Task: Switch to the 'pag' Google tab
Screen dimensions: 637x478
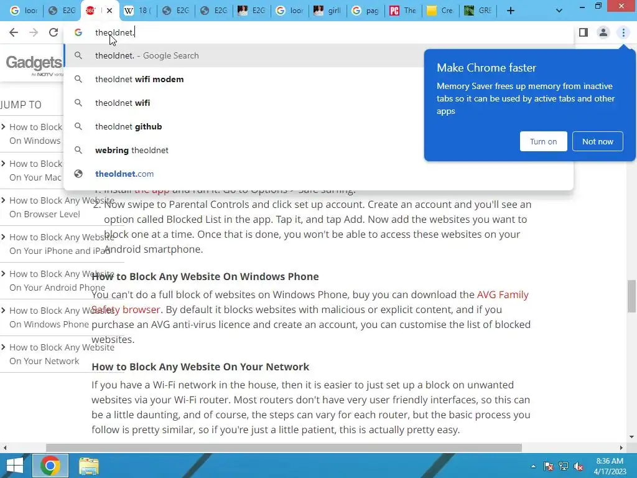Action: tap(365, 11)
